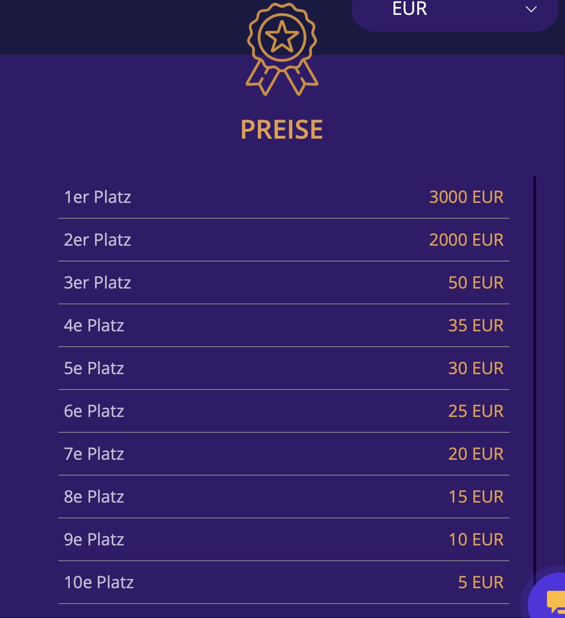Viewport: 565px width, 618px height.
Task: Select the 9e Platz row
Action: 284,539
